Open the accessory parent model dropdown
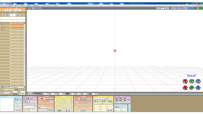 [98, 104]
